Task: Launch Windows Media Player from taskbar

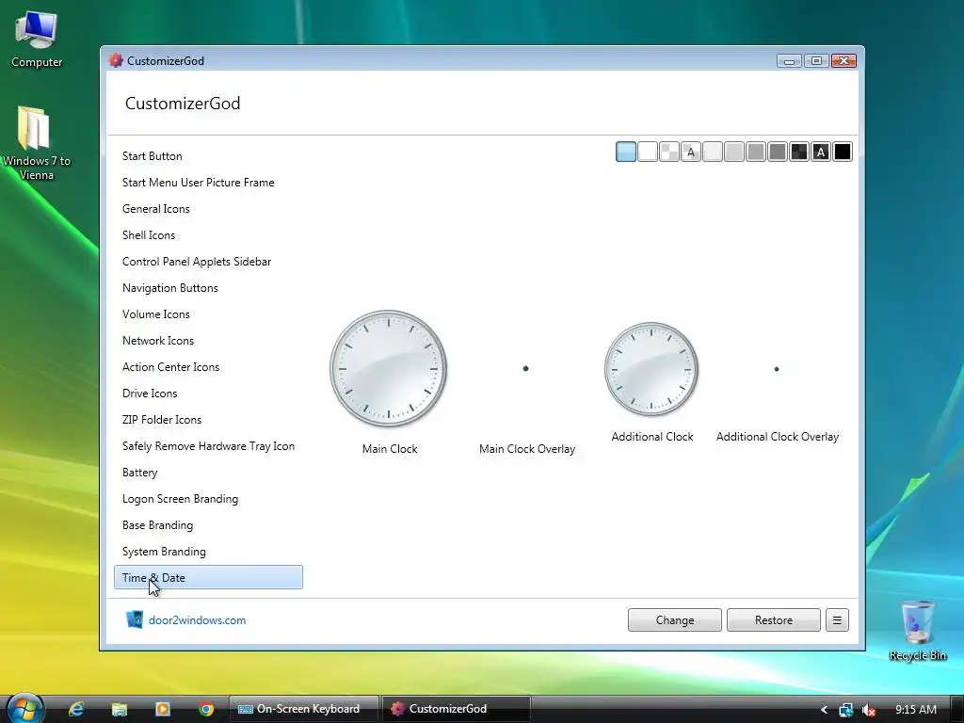Action: click(163, 709)
